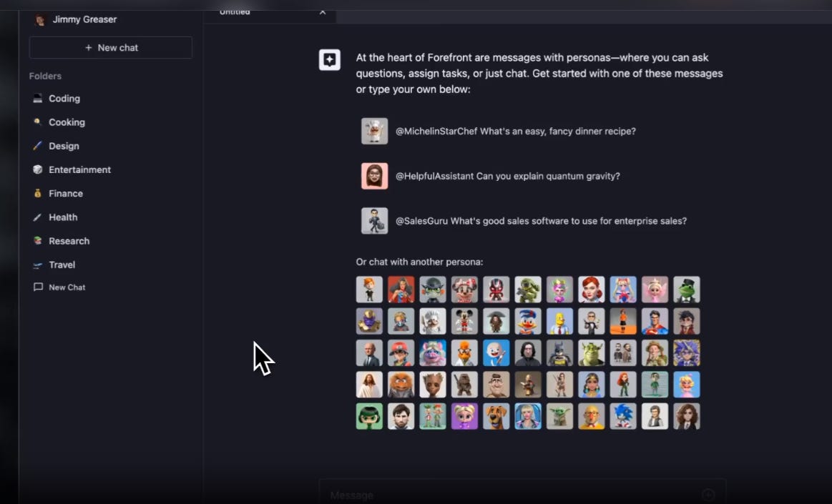Image resolution: width=832 pixels, height=504 pixels.
Task: Choose the Mickey Mouse persona
Action: 465,321
